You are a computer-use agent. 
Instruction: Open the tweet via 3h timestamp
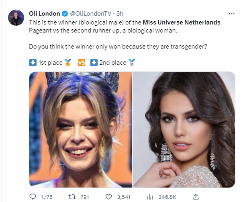pos(120,13)
